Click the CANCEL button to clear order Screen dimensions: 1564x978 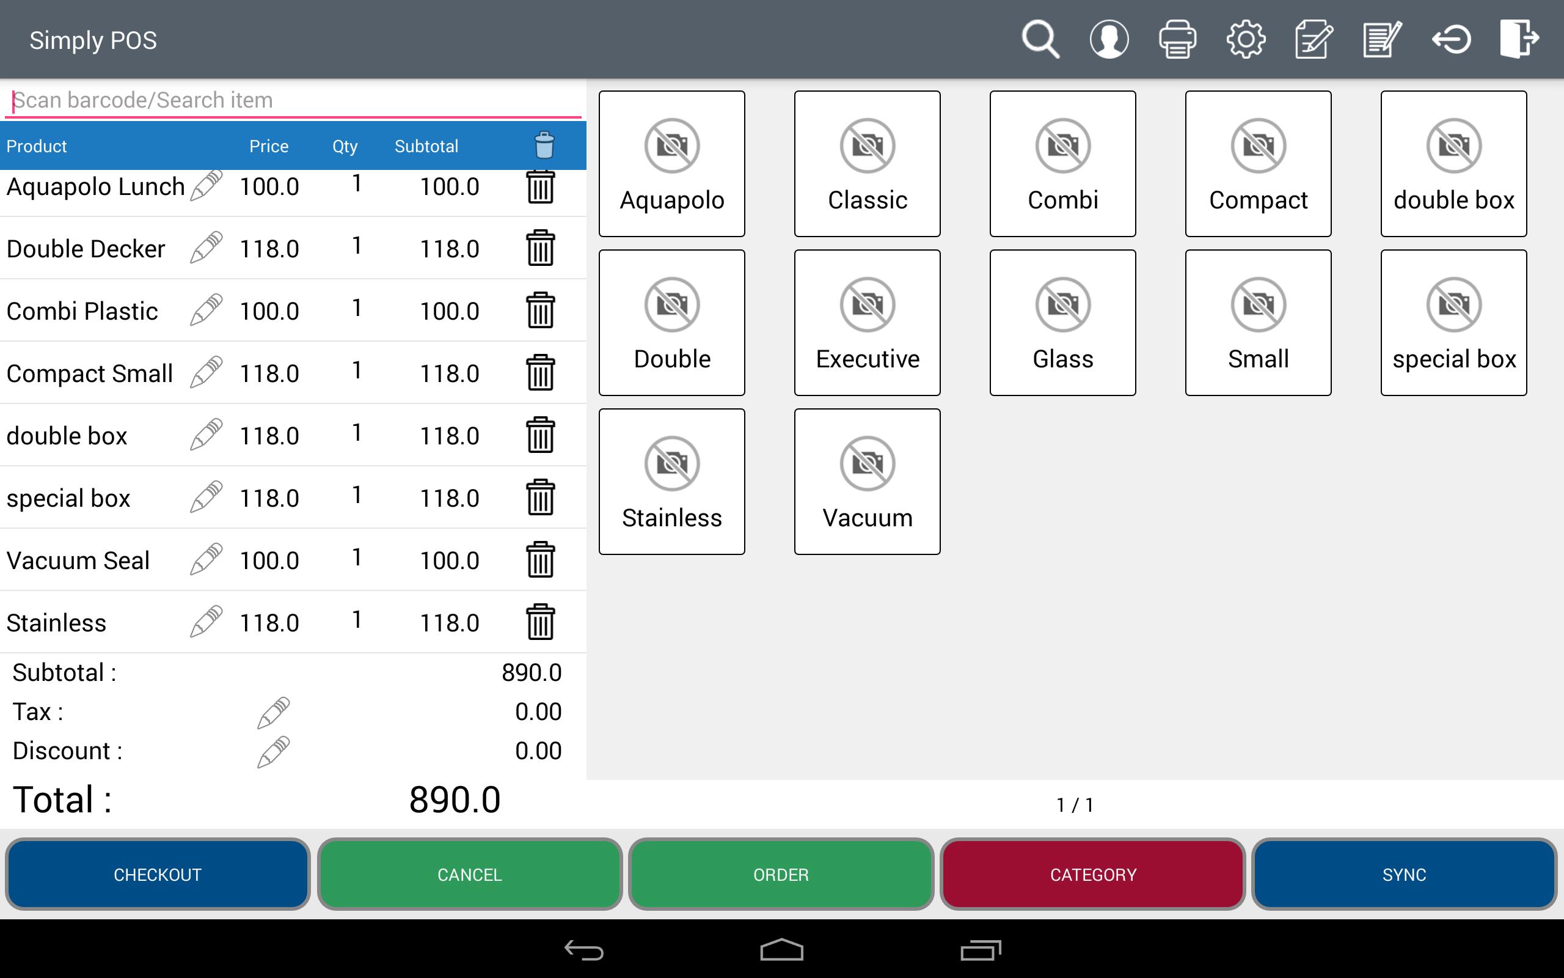pyautogui.click(x=469, y=873)
